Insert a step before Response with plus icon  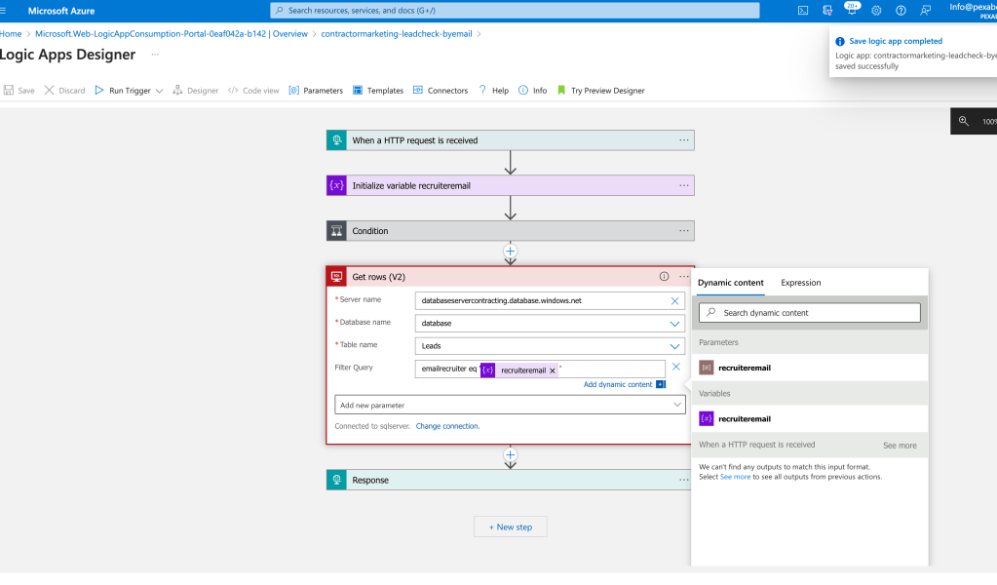click(510, 454)
